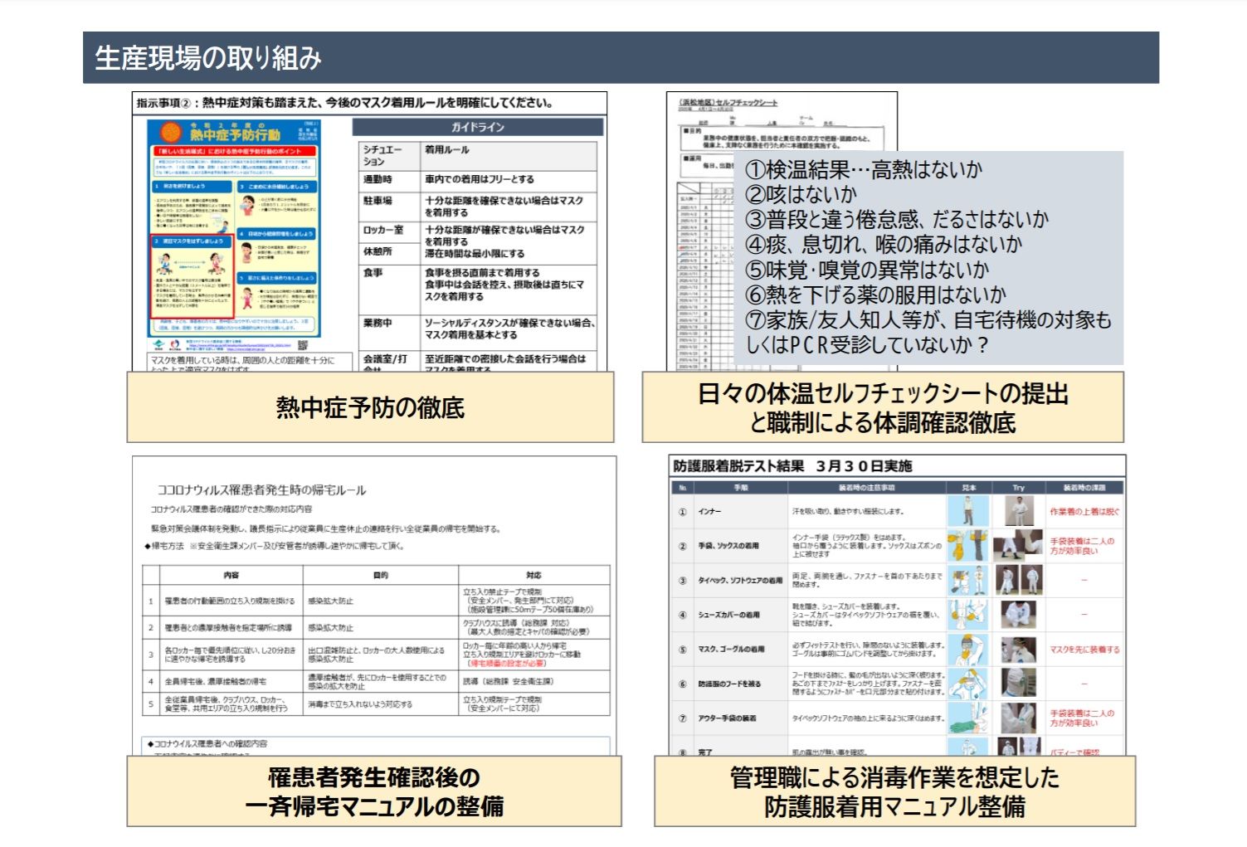
Task: Click the red note 作業着の上着は脱ぐ
Action: 1084,511
